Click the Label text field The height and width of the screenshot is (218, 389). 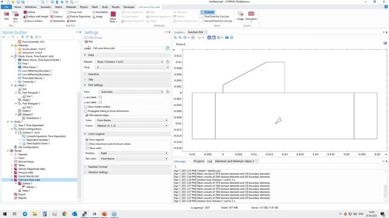[128, 48]
